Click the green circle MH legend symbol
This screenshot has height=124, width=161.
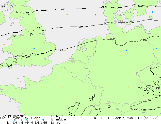point(27,120)
